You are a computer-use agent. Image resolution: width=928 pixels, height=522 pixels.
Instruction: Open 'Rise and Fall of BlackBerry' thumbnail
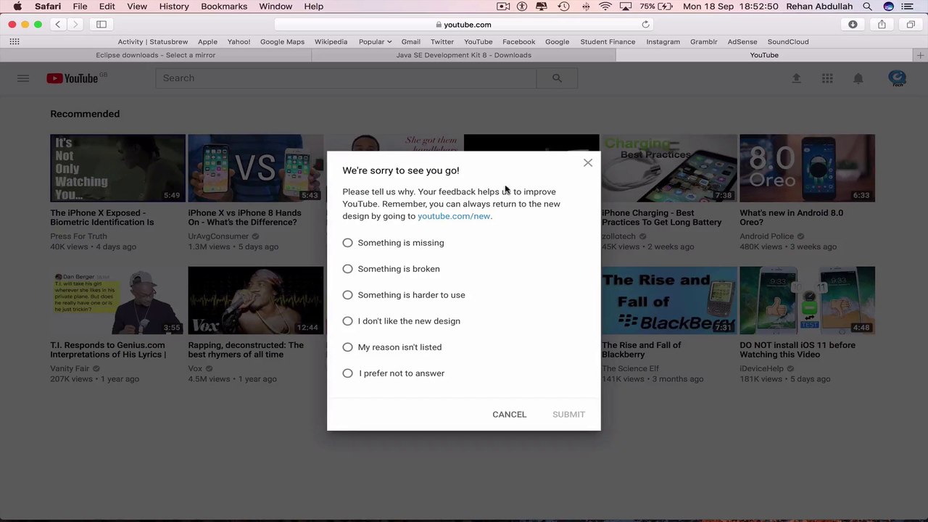point(669,300)
